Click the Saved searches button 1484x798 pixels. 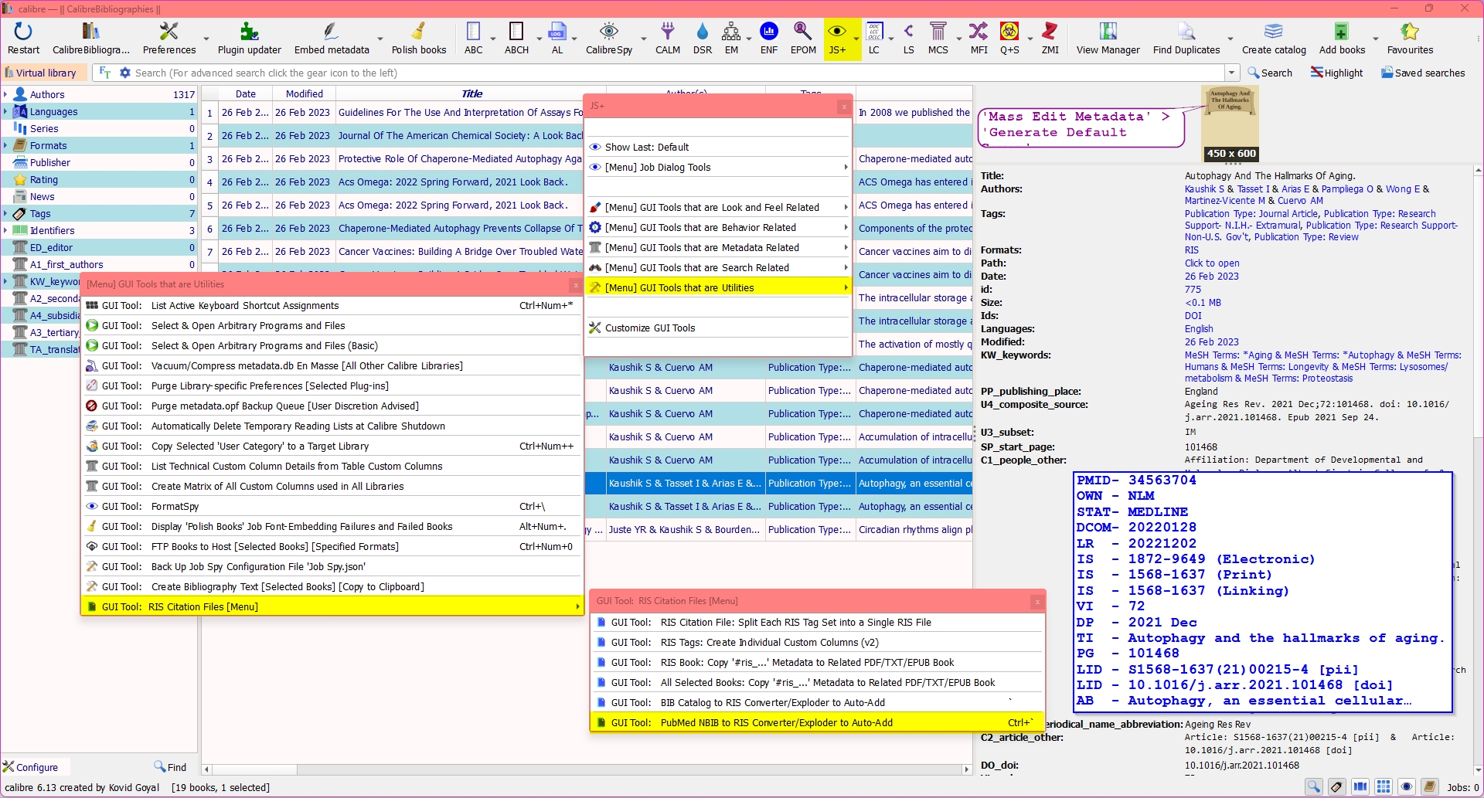click(x=1422, y=73)
